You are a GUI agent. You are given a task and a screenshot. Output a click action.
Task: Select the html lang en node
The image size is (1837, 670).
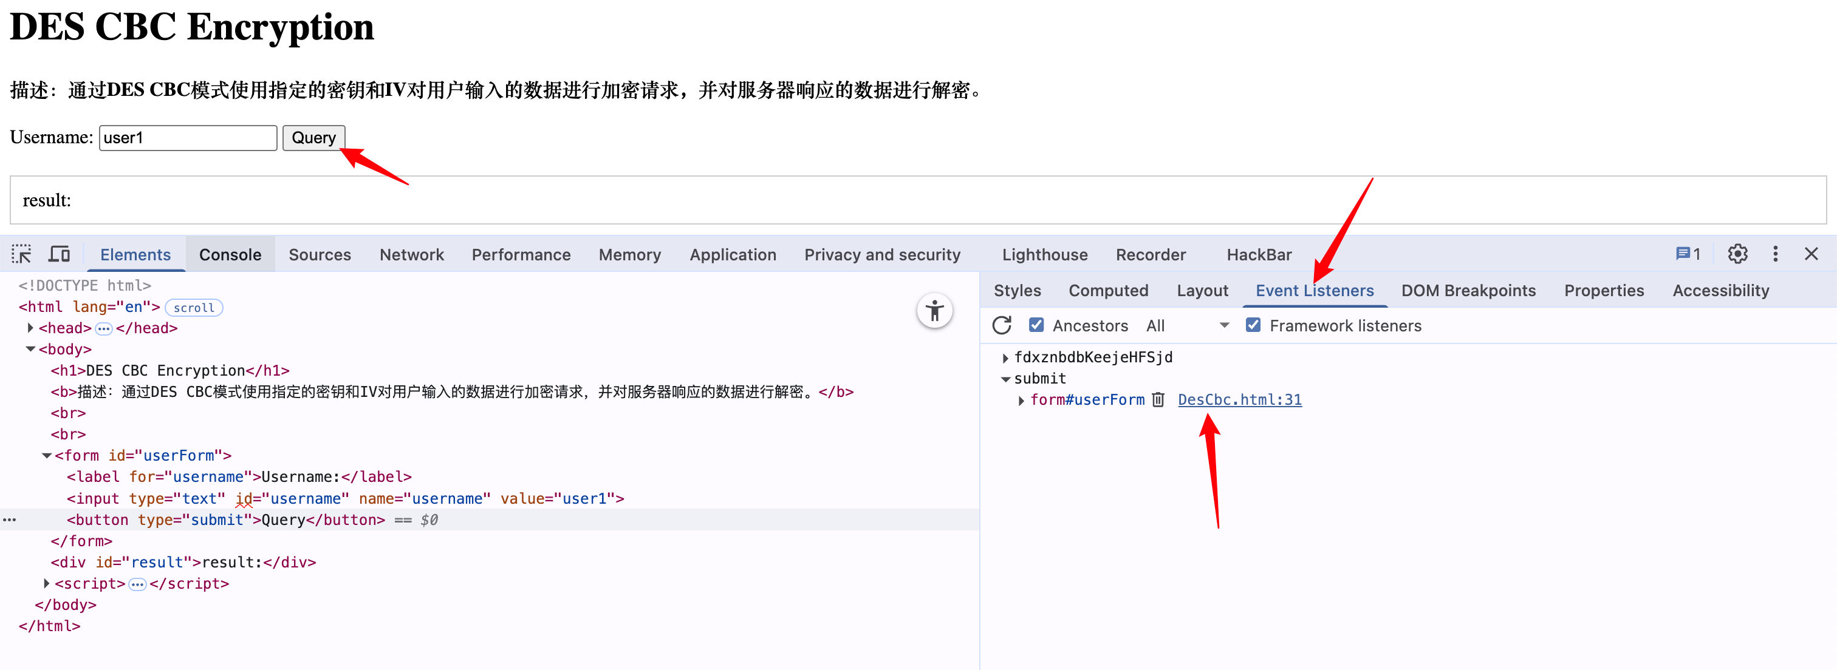pos(89,307)
